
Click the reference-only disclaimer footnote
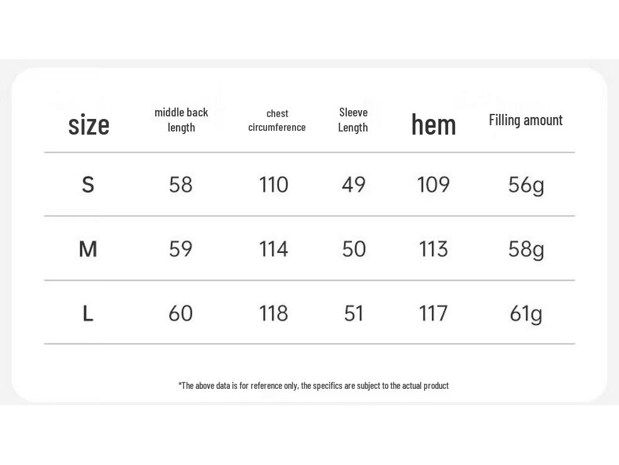pos(314,386)
